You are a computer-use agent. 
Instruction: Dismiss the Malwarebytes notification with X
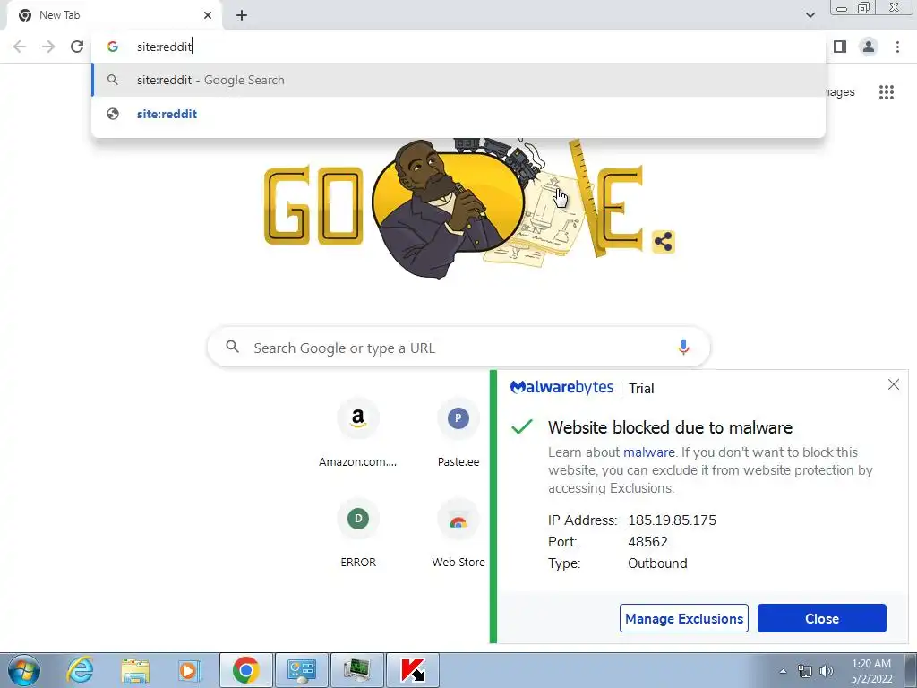point(894,384)
